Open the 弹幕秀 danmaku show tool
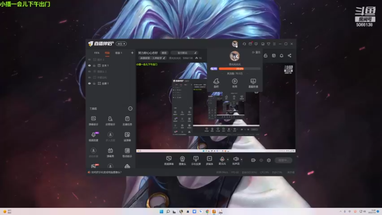The width and height of the screenshot is (382, 215). [110, 152]
